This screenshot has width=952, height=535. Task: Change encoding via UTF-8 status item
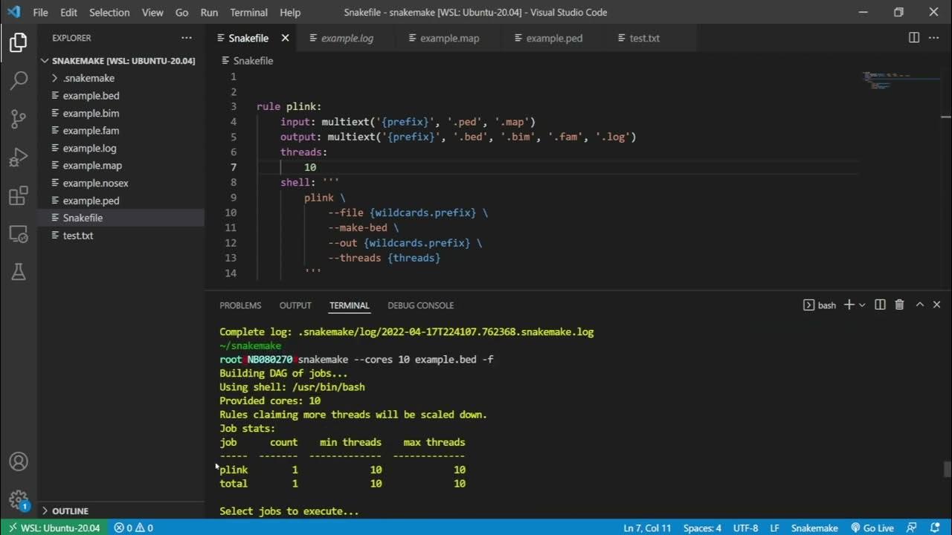coord(744,528)
